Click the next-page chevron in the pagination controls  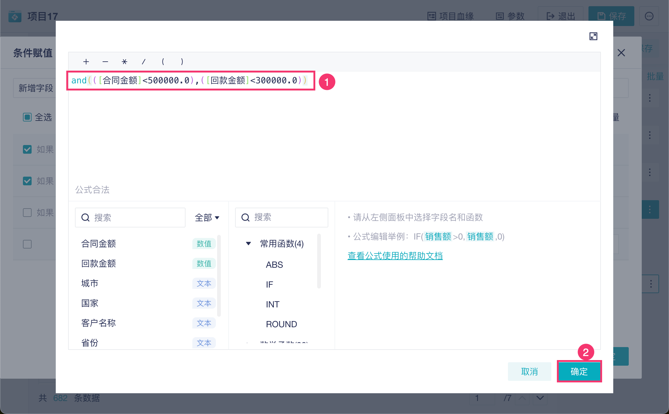click(x=540, y=398)
